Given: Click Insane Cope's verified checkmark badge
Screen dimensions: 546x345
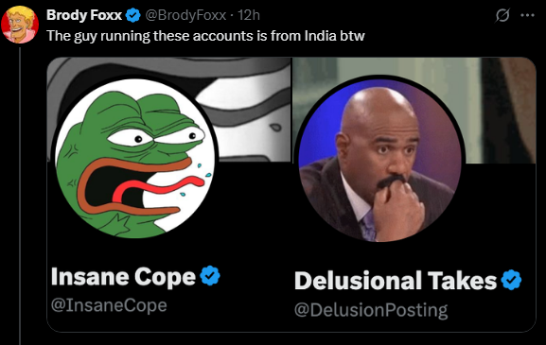Looking at the screenshot, I should (210, 276).
